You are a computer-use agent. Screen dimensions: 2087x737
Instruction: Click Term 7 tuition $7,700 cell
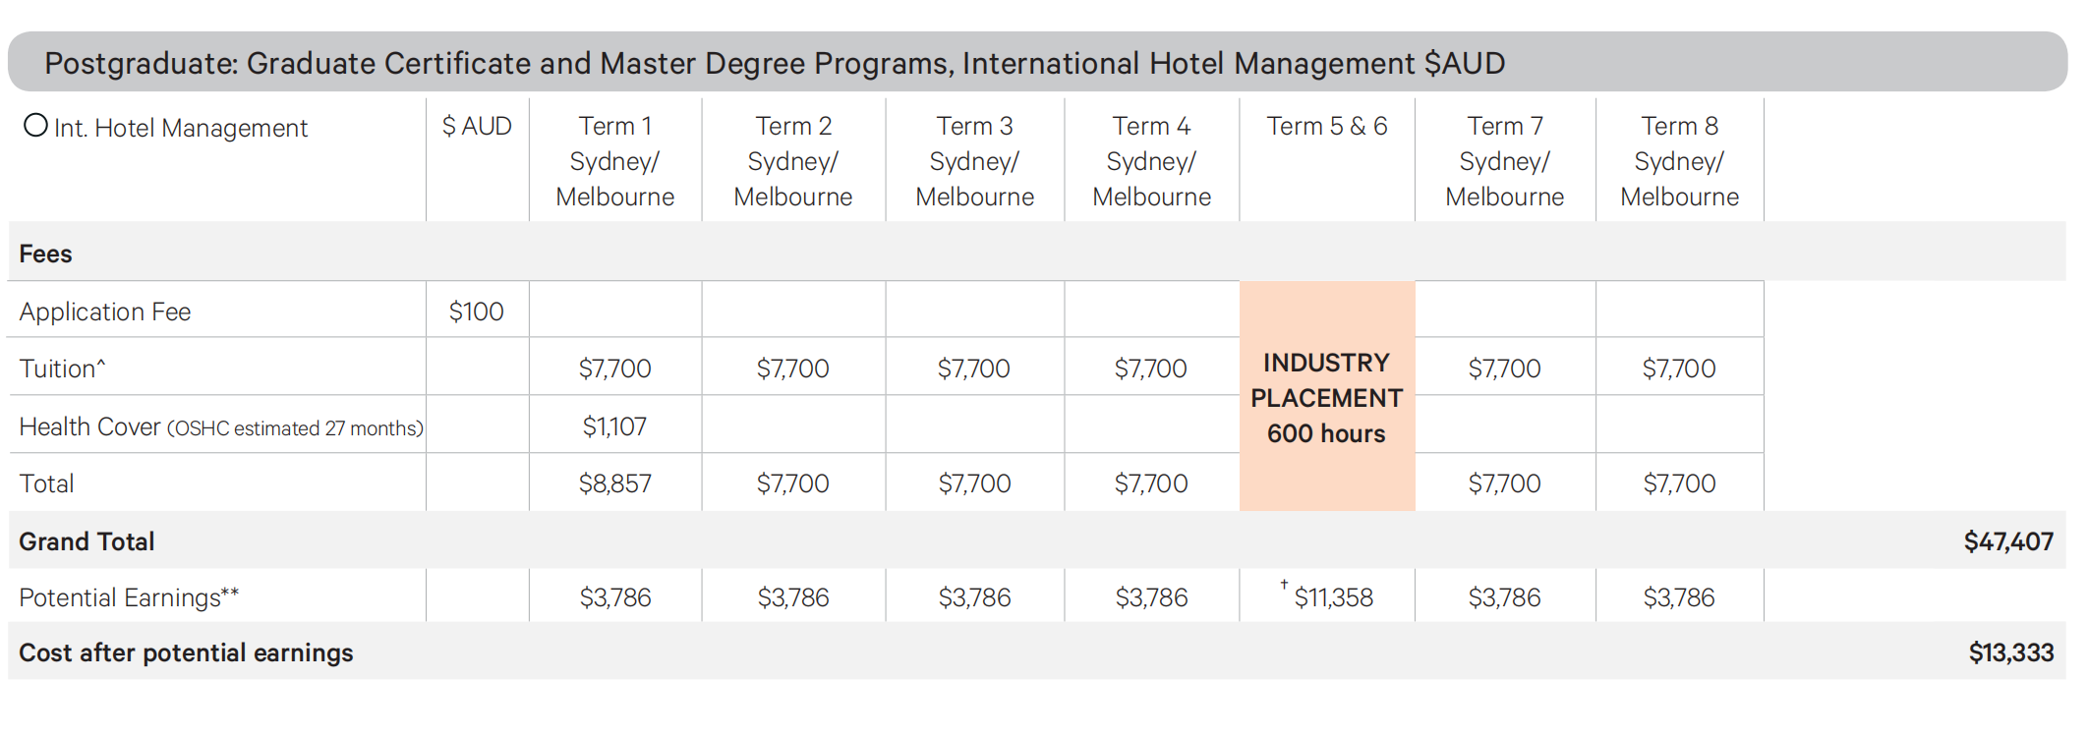point(1504,368)
